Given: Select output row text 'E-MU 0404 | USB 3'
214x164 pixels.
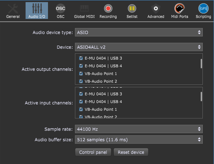Looking at the screenshot, I should click(x=103, y=58).
